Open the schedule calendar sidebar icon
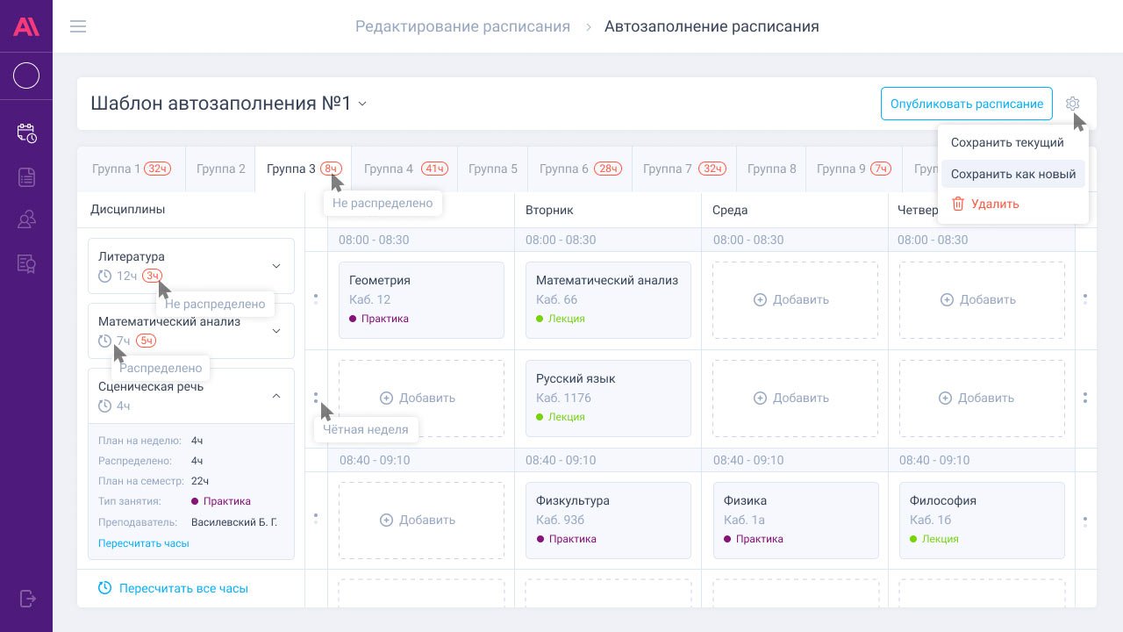The image size is (1123, 632). (26, 133)
